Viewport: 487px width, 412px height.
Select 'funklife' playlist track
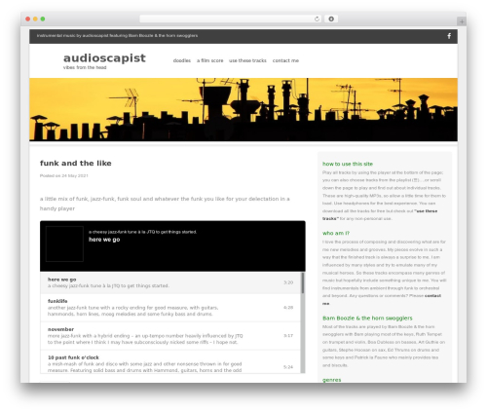click(170, 308)
